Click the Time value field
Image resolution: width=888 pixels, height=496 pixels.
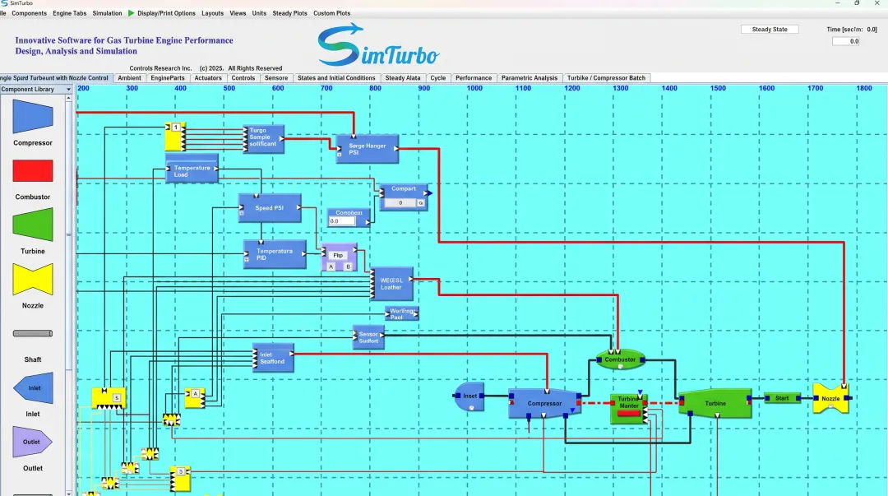click(x=845, y=41)
